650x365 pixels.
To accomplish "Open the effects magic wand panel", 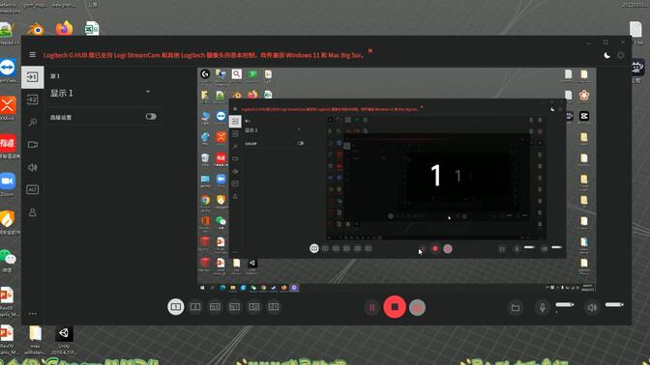I will pos(32,122).
